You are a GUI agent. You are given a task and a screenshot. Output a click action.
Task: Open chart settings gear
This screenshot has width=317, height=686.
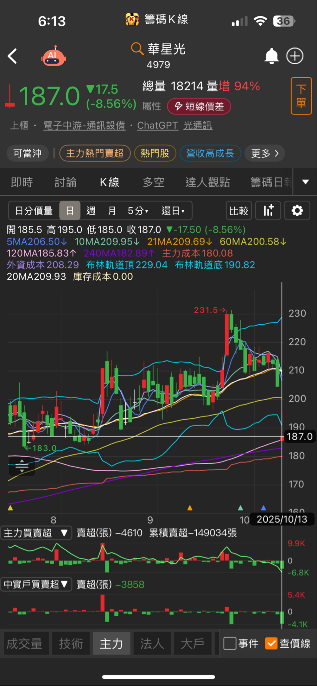point(297,211)
